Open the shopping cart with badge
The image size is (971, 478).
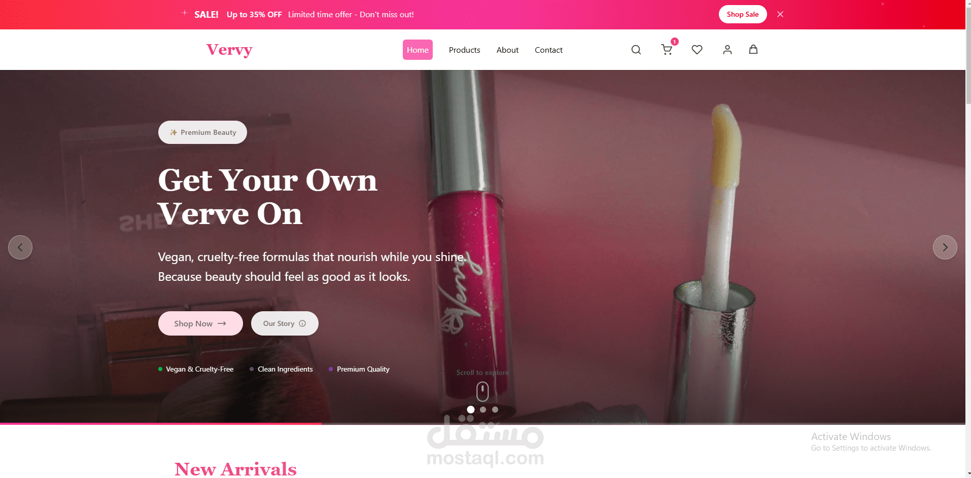pyautogui.click(x=667, y=49)
